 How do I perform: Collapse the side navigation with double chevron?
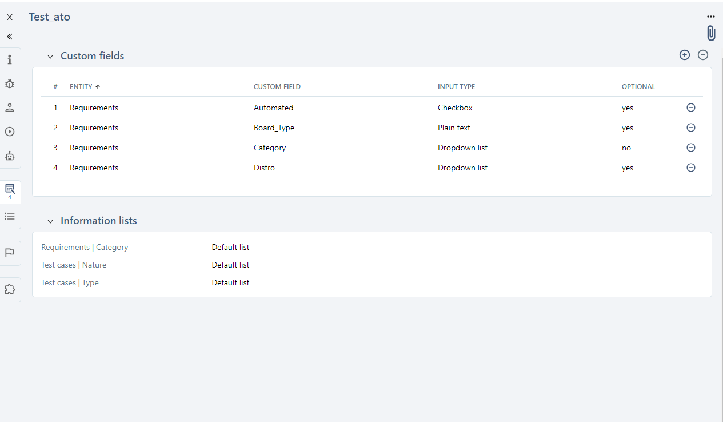(x=10, y=37)
